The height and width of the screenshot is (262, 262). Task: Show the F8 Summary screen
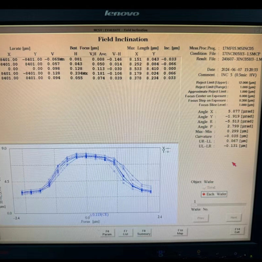pyautogui.click(x=143, y=232)
